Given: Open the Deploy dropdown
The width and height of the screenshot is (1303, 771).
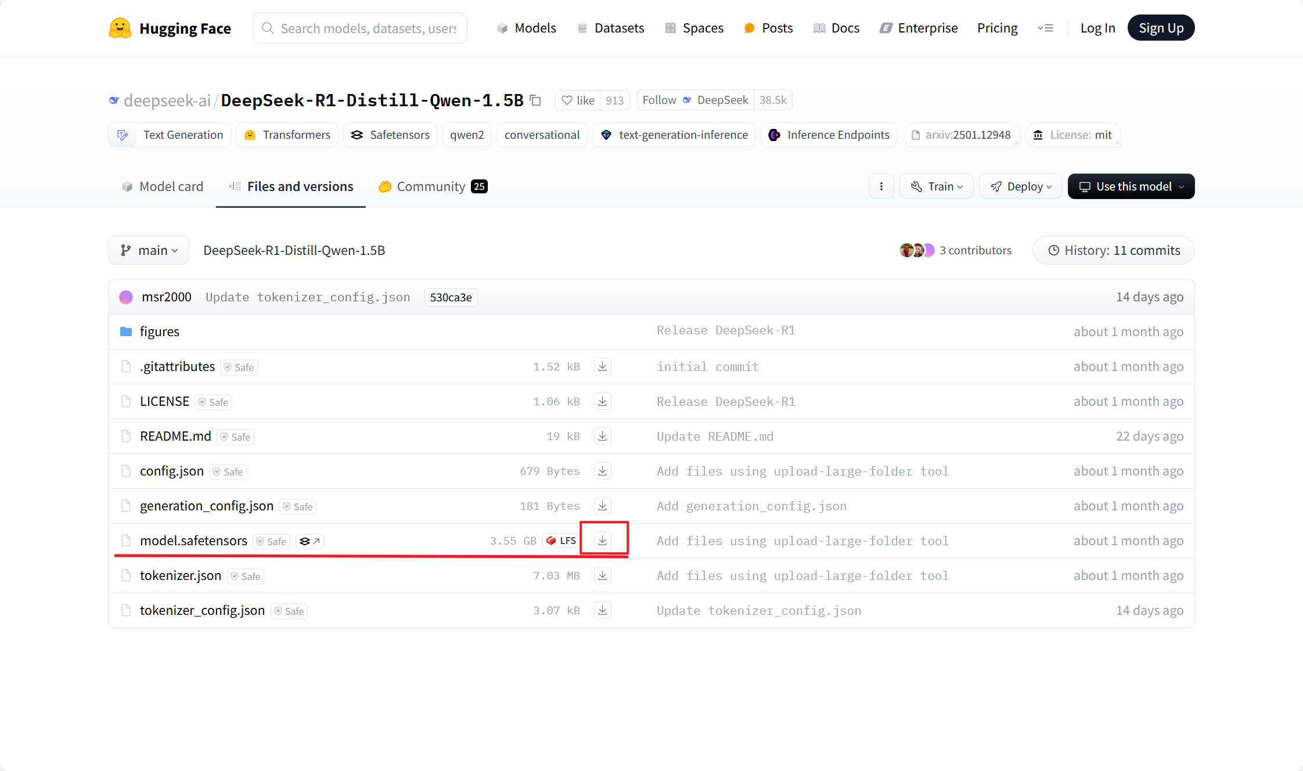Looking at the screenshot, I should coord(1020,186).
